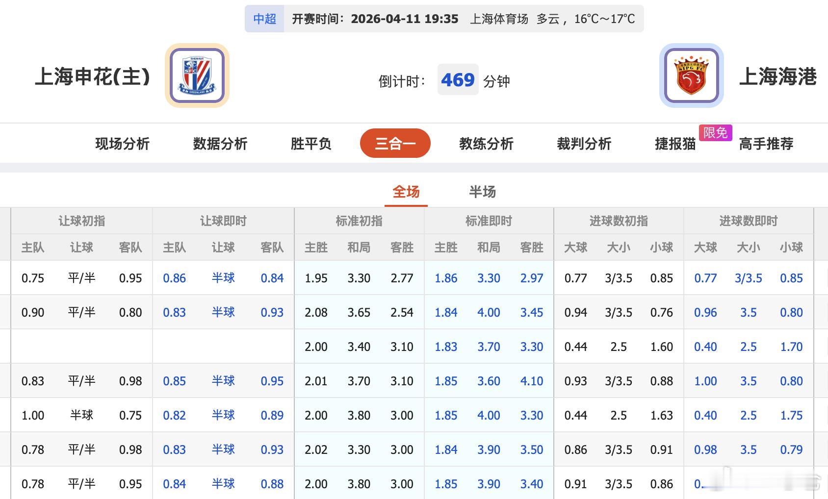Click the 中超 league link
Viewport: 828px width, 499px height.
(265, 19)
